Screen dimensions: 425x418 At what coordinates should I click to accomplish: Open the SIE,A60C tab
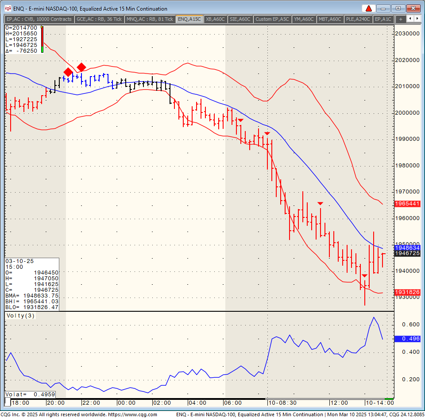click(x=240, y=19)
